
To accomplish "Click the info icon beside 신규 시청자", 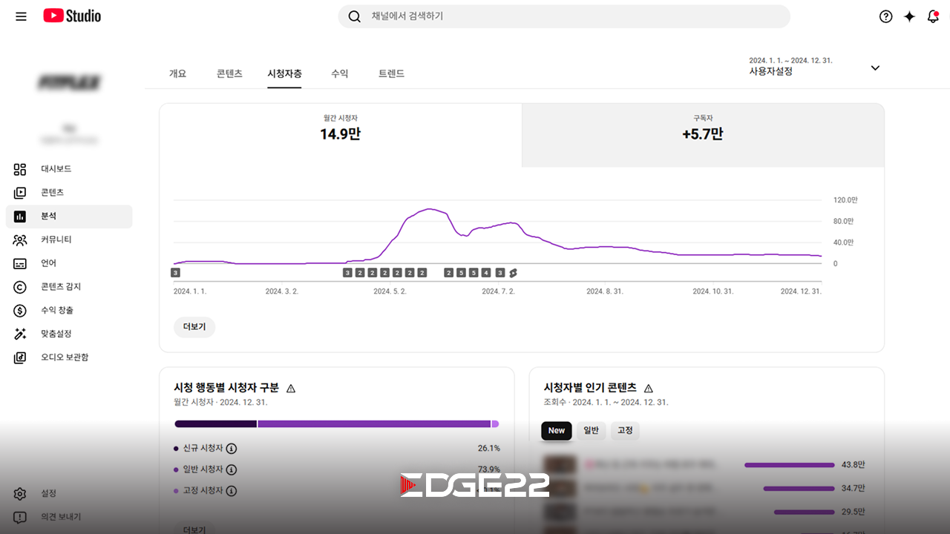I will pos(232,449).
